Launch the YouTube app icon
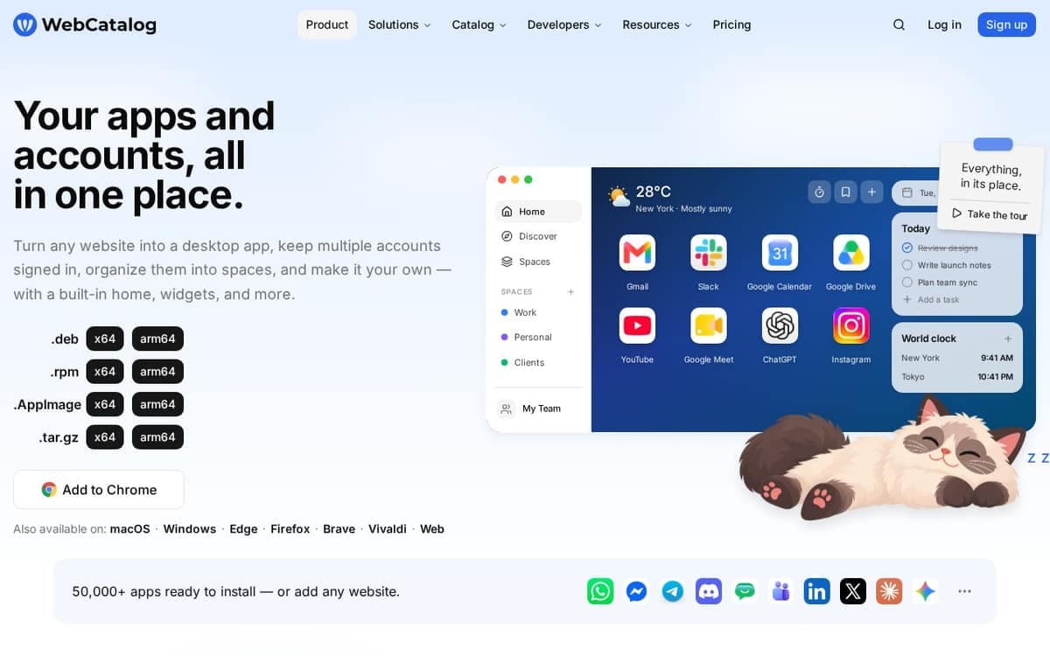Viewport: 1050px width, 656px height. point(637,325)
